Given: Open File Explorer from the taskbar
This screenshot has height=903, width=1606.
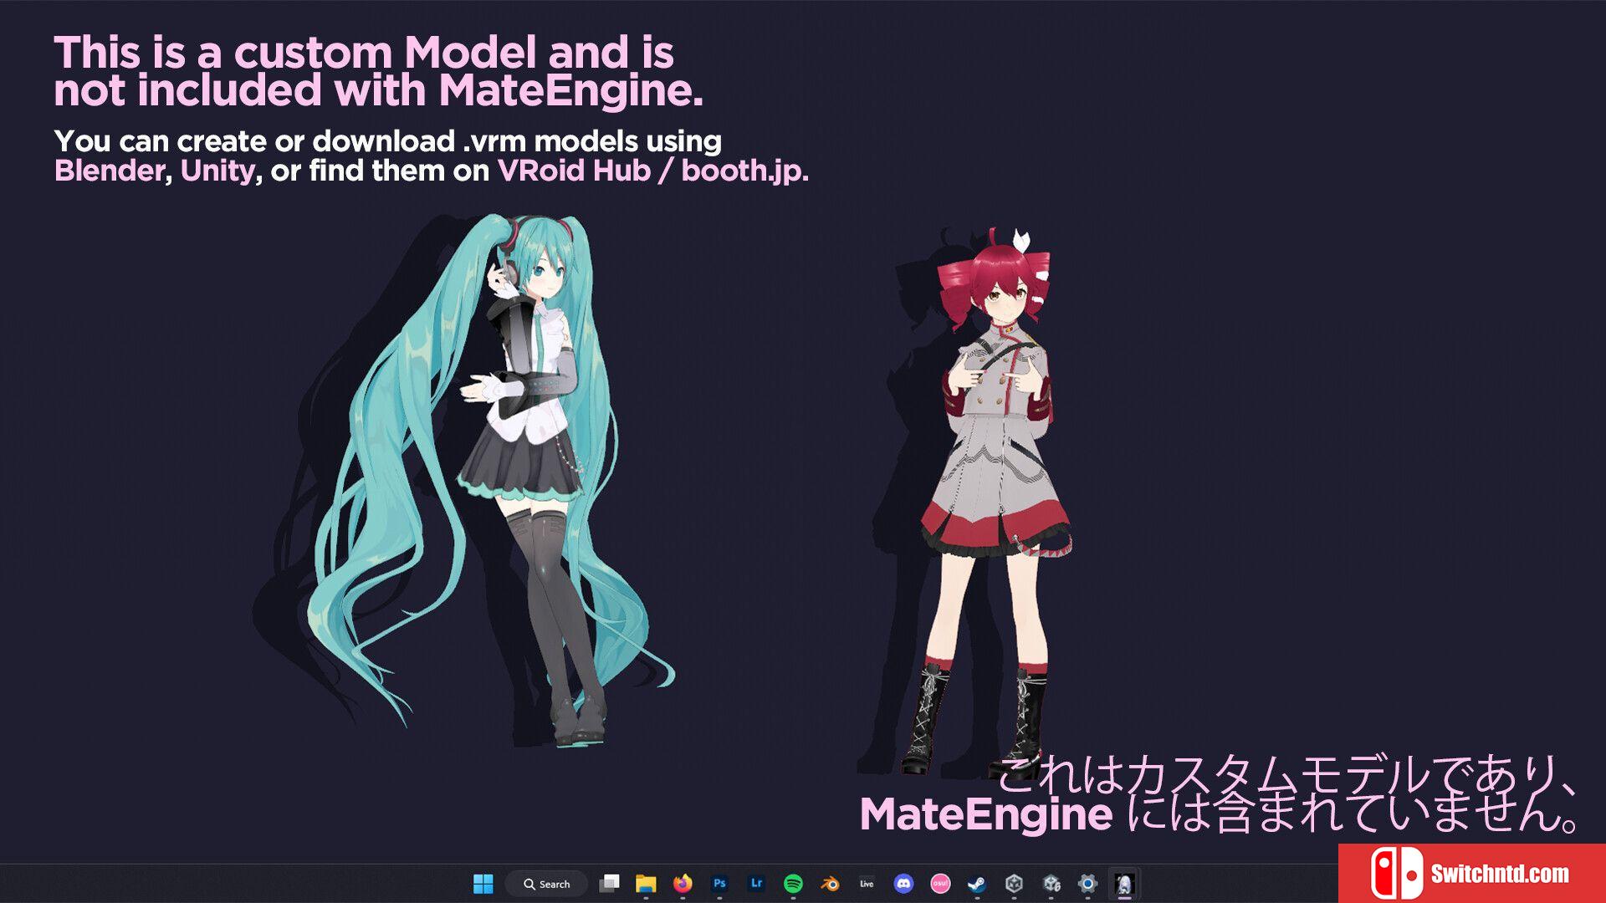Looking at the screenshot, I should click(646, 884).
